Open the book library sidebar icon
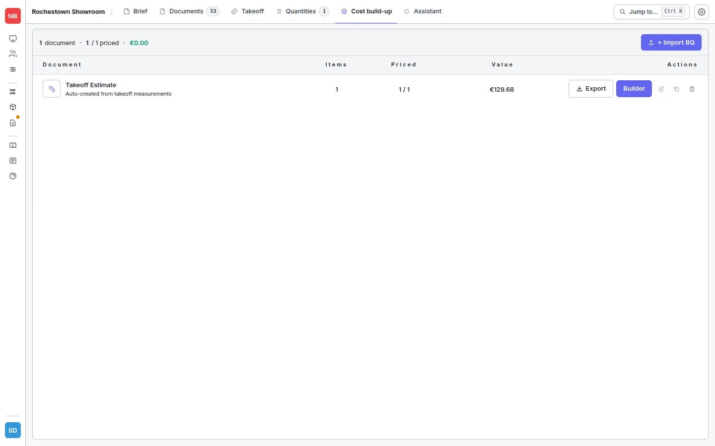This screenshot has width=715, height=446. click(13, 145)
